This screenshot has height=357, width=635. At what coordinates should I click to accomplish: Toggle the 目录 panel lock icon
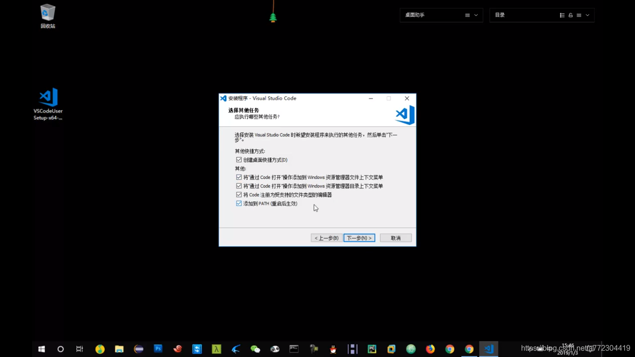570,15
